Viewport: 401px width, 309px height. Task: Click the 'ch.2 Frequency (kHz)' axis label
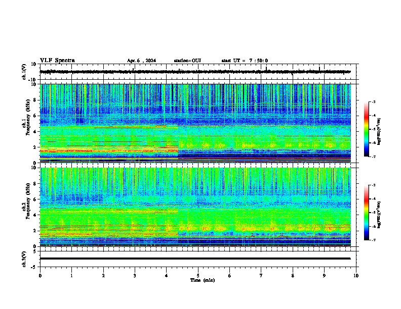27,201
